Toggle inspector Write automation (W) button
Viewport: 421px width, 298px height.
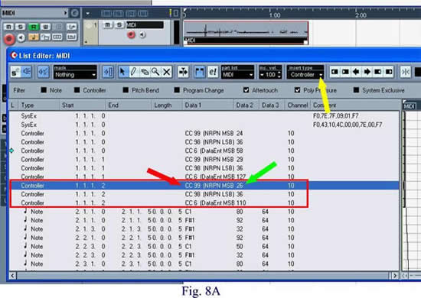[x=46, y=27]
